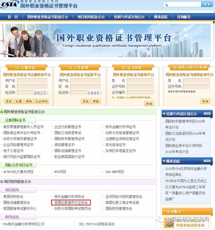Open 英国伦敦城市行业协会 link
The width and height of the screenshot is (215, 230).
click(71, 203)
